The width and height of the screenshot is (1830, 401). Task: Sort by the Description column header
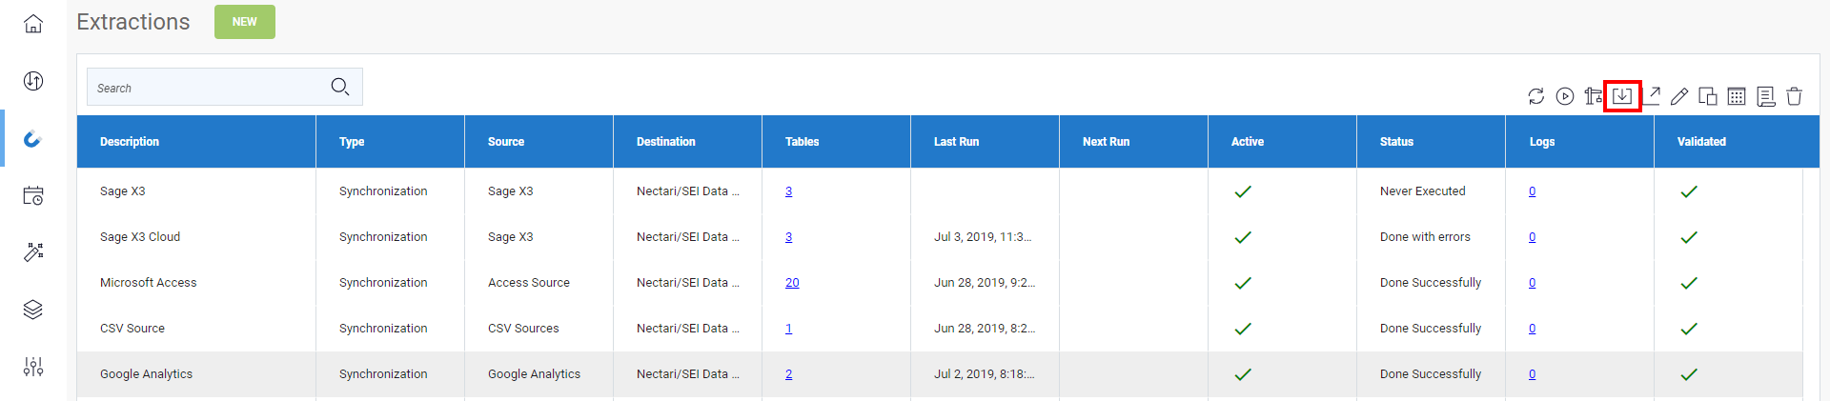(x=130, y=142)
